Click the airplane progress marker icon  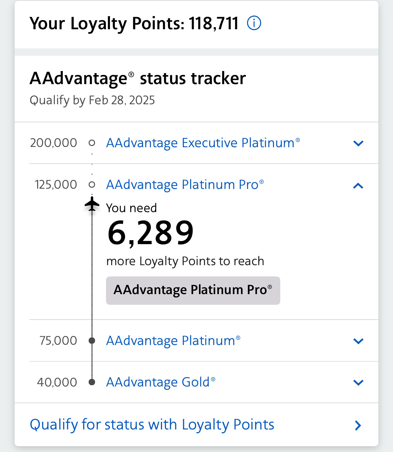tap(92, 204)
